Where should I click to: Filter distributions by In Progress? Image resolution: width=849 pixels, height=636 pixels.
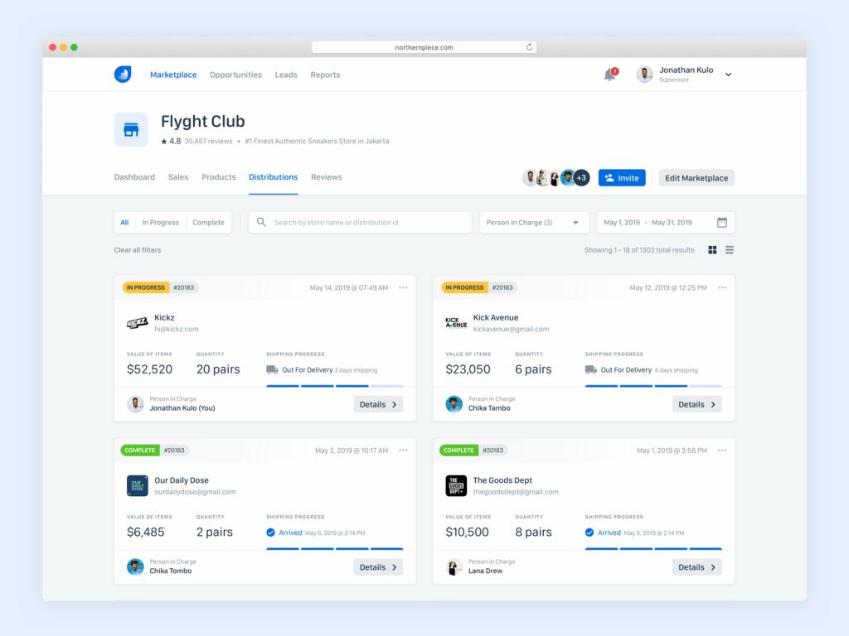(x=160, y=223)
